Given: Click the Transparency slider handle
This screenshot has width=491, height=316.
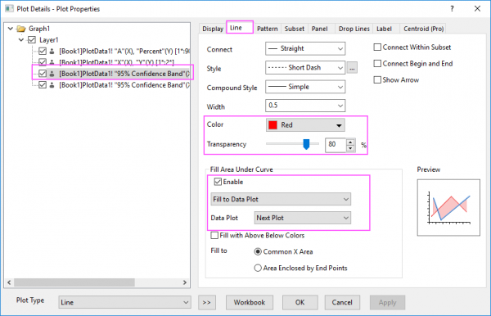Looking at the screenshot, I should (x=306, y=144).
